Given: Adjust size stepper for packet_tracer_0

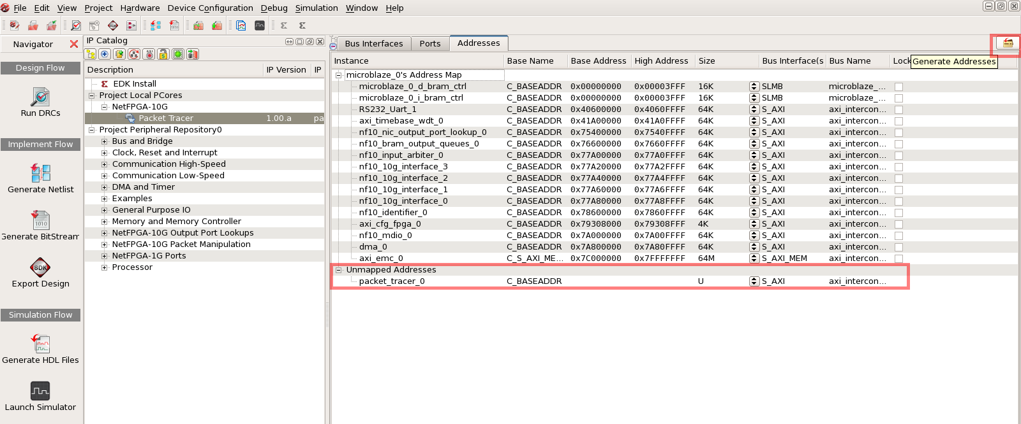Looking at the screenshot, I should pos(754,281).
